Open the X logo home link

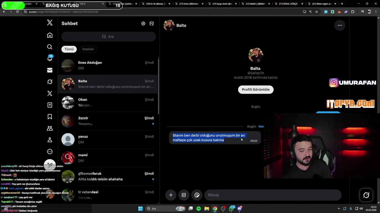(x=50, y=23)
